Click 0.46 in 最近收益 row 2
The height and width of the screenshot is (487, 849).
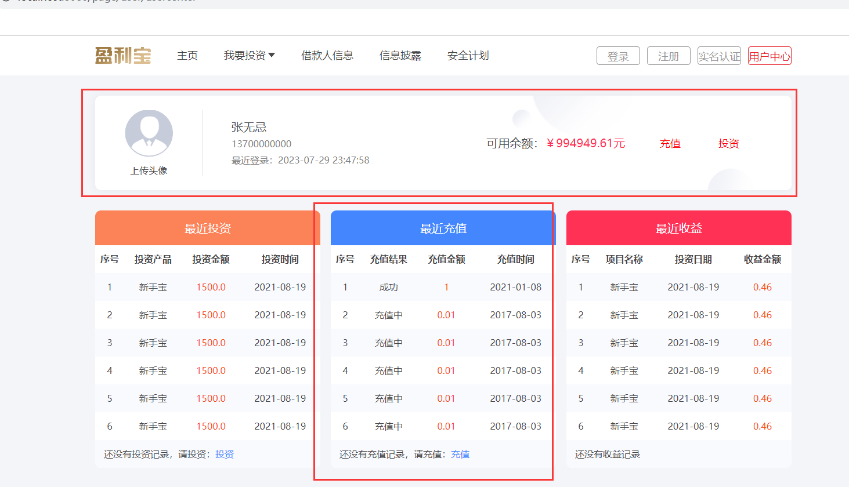tap(763, 315)
